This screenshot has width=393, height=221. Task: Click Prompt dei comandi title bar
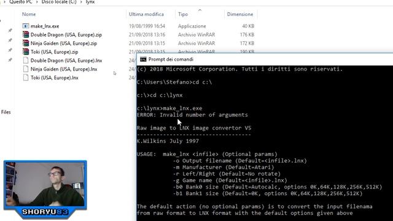pyautogui.click(x=265, y=60)
